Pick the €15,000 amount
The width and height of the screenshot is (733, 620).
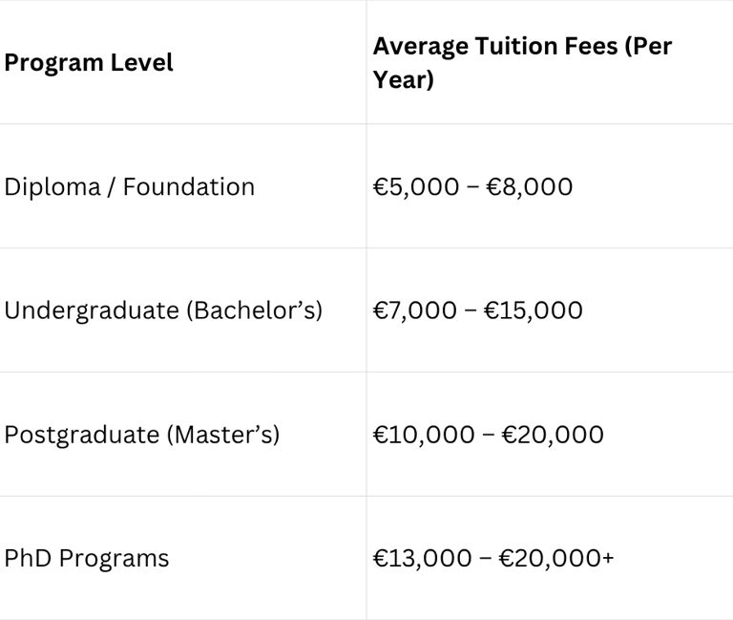tap(538, 310)
